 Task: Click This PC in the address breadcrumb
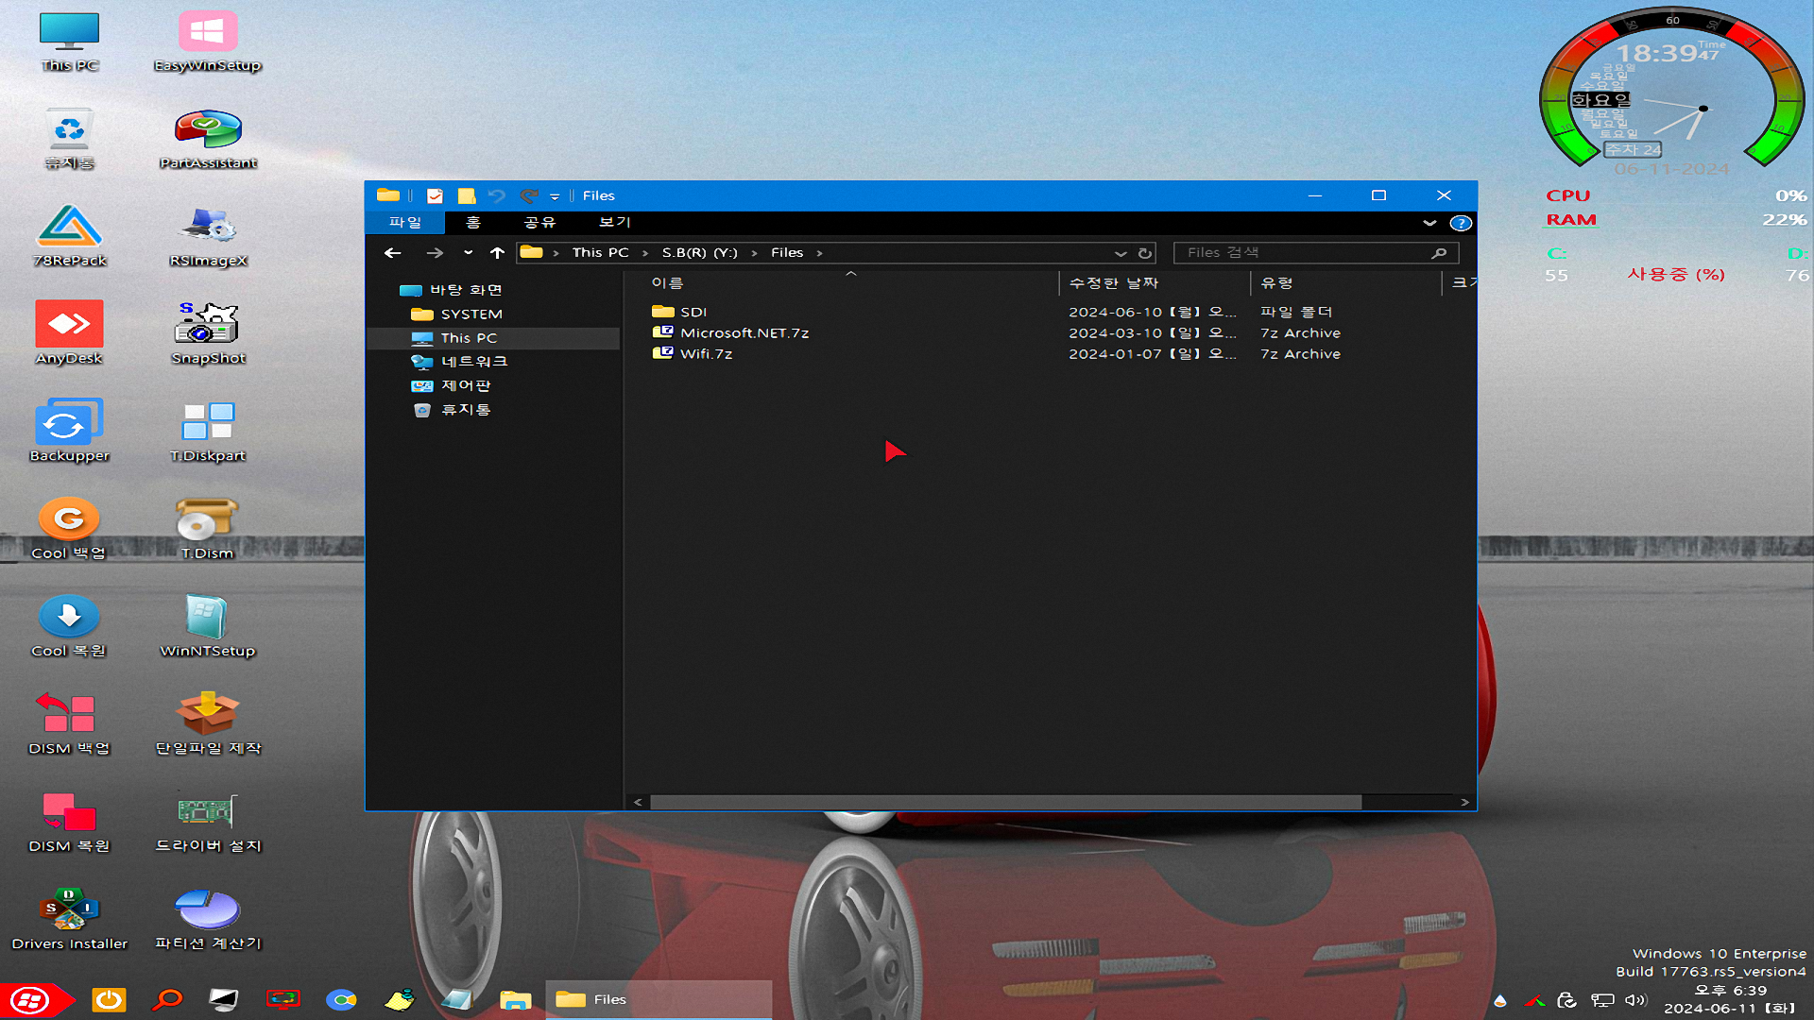tap(600, 252)
